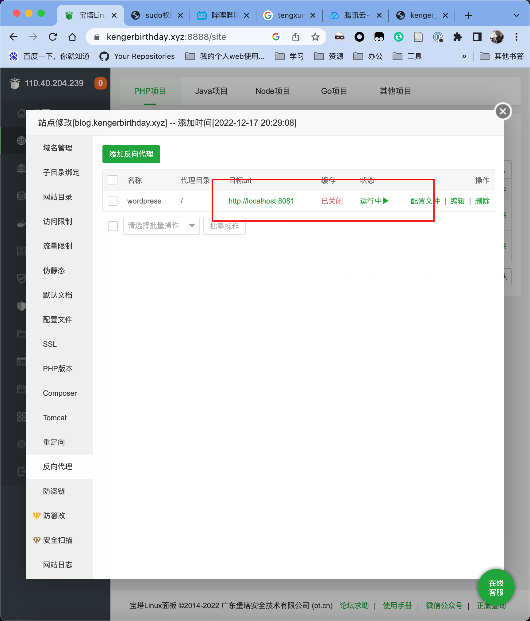Screen dimensions: 530x621
Task: Select 重定向 in dialog sidebar
Action: [60, 442]
